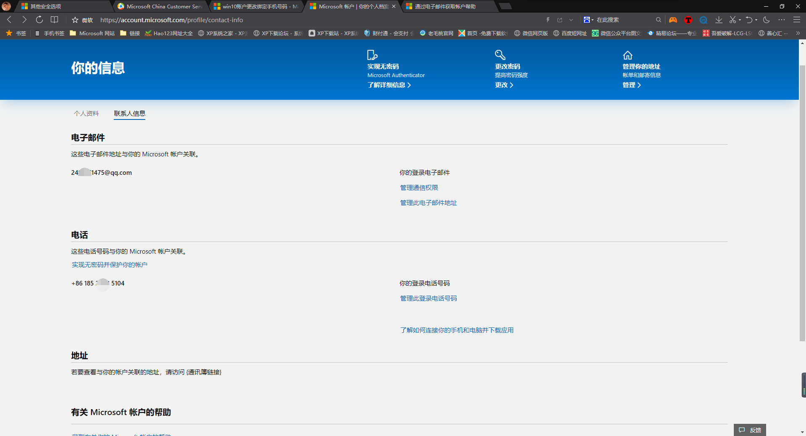Click the scissors screenshot tool icon

click(x=733, y=20)
